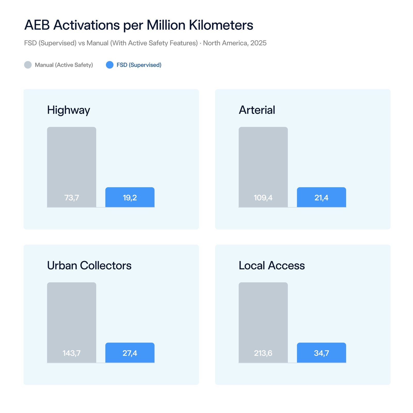The height and width of the screenshot is (413, 413).
Task: Click Urban Collectors manual bar 143,7
Action: click(x=72, y=322)
